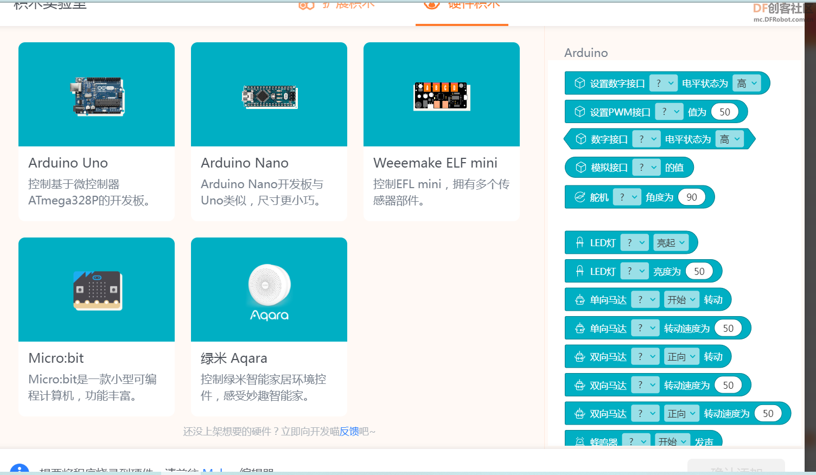Open pin dropdown on 数字接口 电平状态为 block
Viewport: 816px width, 475px height.
[x=646, y=139]
